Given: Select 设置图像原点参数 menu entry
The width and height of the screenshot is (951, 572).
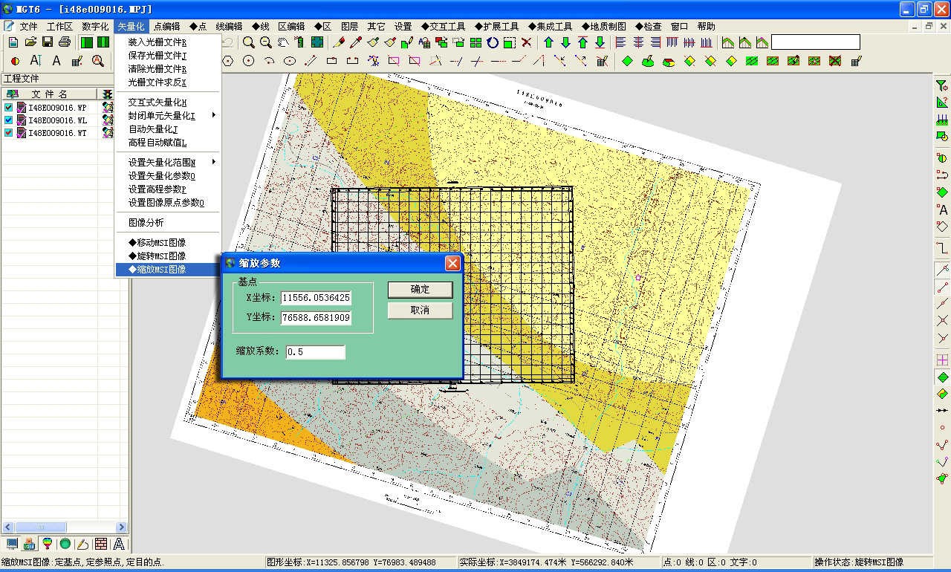Looking at the screenshot, I should point(168,202).
